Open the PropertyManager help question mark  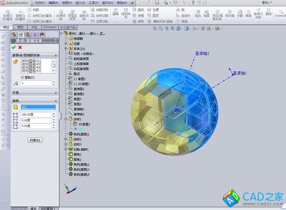(x=56, y=41)
